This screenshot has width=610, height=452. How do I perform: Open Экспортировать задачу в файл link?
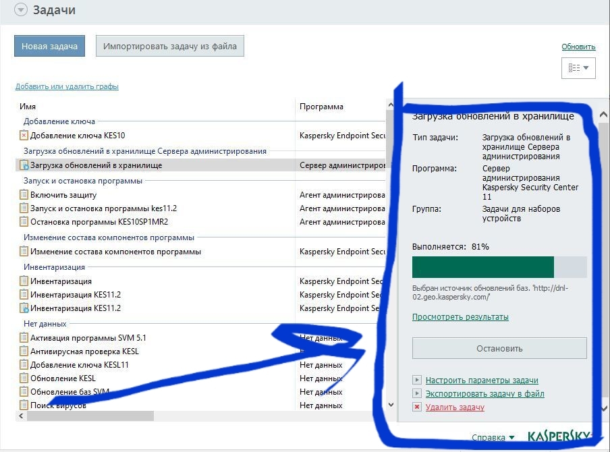484,394
